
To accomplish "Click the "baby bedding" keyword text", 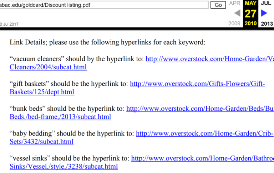I will point(32,133).
